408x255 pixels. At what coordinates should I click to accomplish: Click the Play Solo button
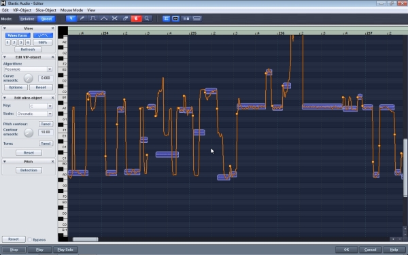coord(65,250)
